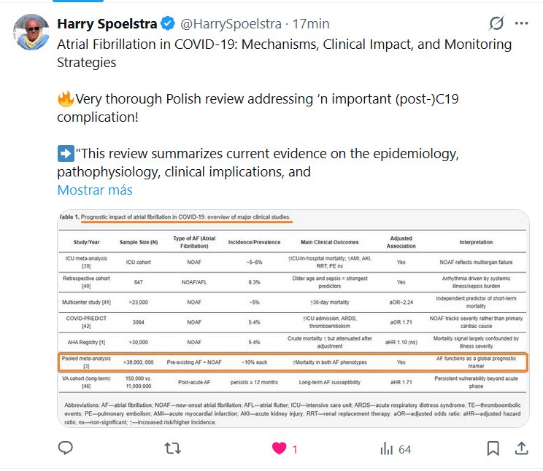The image size is (543, 471).
Task: Click the table abbreviations footnote
Action: [x=292, y=413]
